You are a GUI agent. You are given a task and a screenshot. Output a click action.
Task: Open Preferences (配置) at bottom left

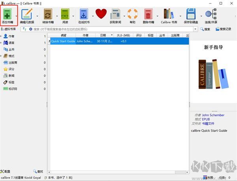coord(5,172)
